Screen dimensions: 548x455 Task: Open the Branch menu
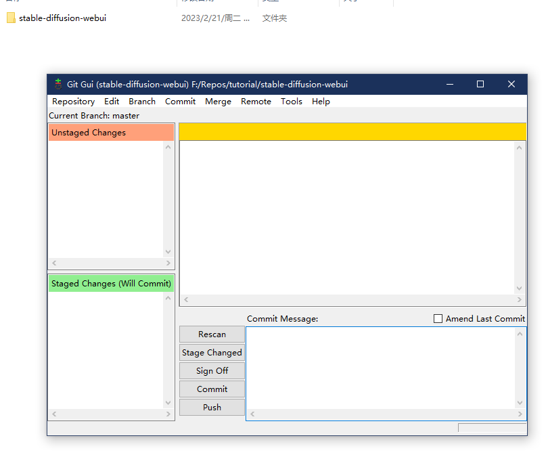142,102
